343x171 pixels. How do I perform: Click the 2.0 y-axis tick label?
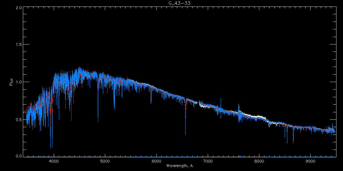(x=19, y=8)
